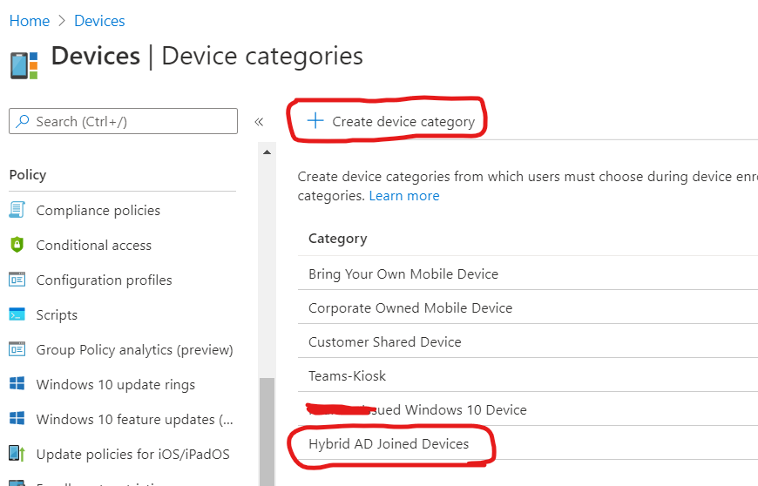Click the Compliance policies icon
This screenshot has width=758, height=486.
[x=17, y=210]
